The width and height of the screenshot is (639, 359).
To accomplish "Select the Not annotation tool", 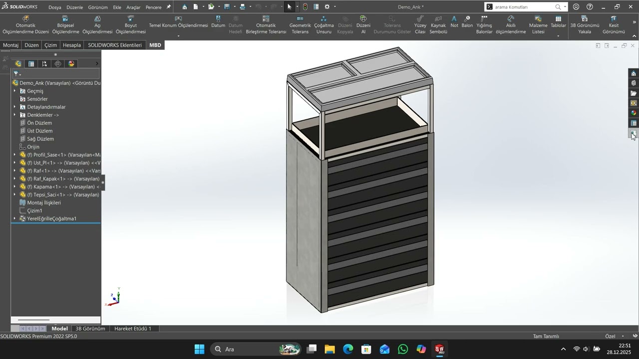I will [454, 22].
